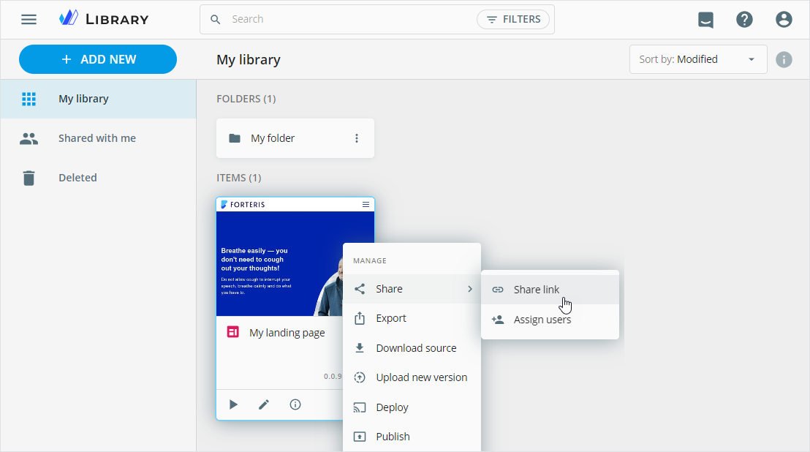Play the My landing page item
The height and width of the screenshot is (452, 810).
tap(233, 404)
